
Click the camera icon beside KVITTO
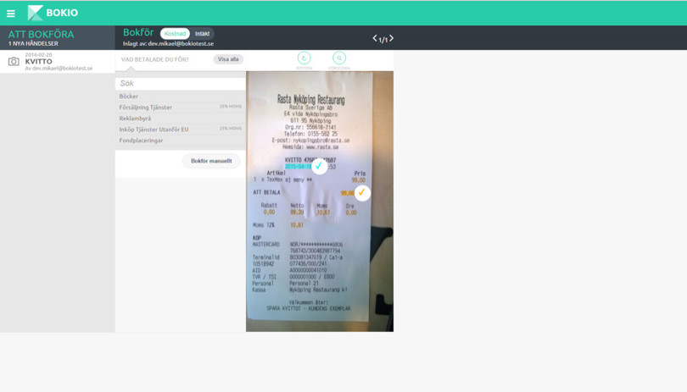(x=14, y=62)
